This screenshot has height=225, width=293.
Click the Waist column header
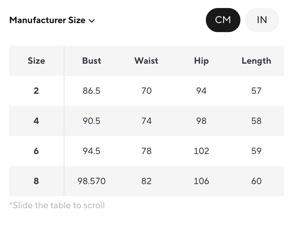coord(146,61)
